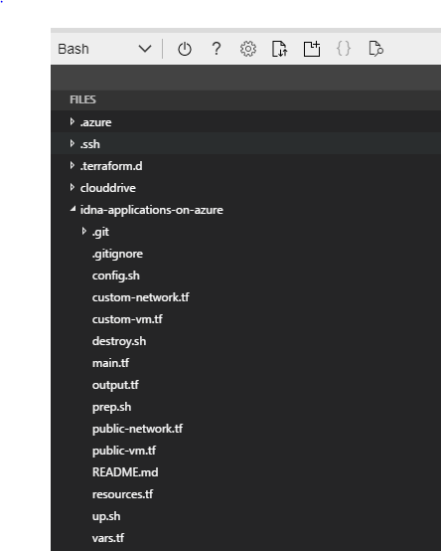
Task: Open the editor curly braces icon
Action: (x=344, y=49)
